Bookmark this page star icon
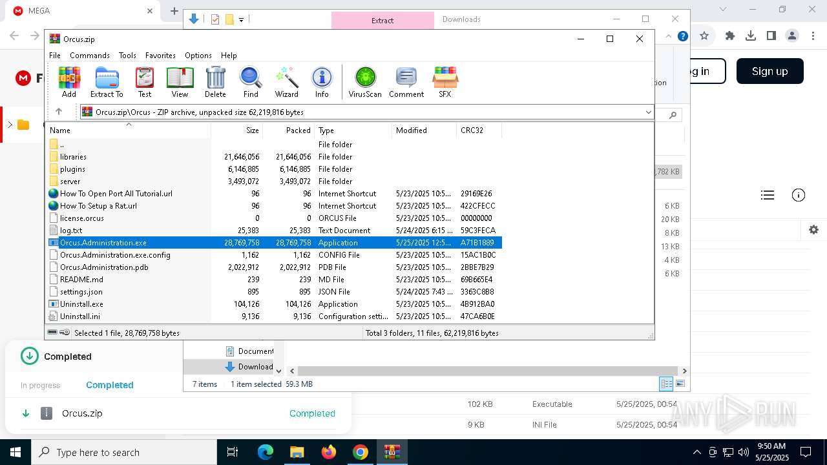The width and height of the screenshot is (827, 465). (x=704, y=36)
